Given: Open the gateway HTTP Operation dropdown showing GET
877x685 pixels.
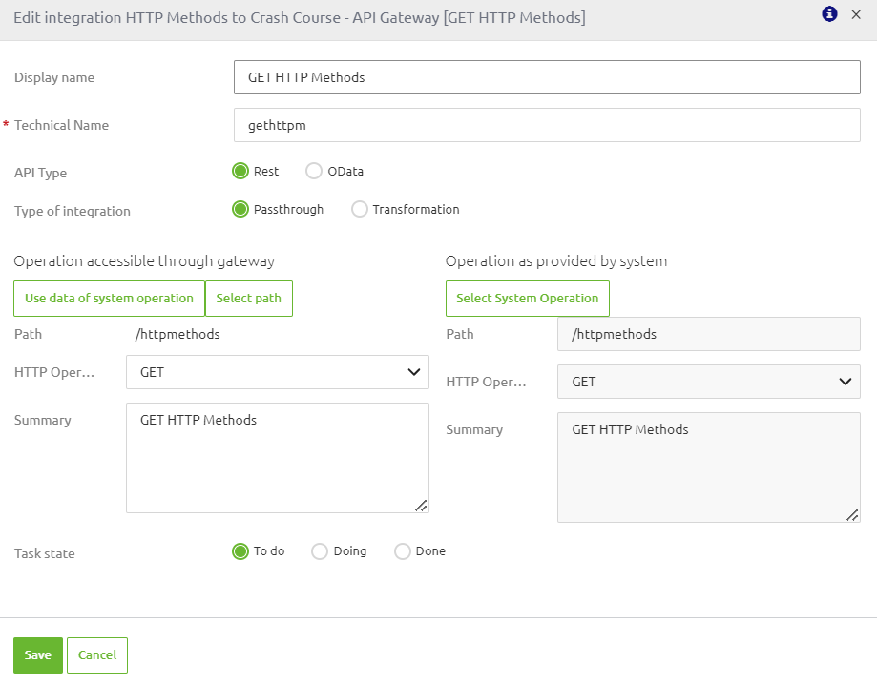Looking at the screenshot, I should [277, 372].
